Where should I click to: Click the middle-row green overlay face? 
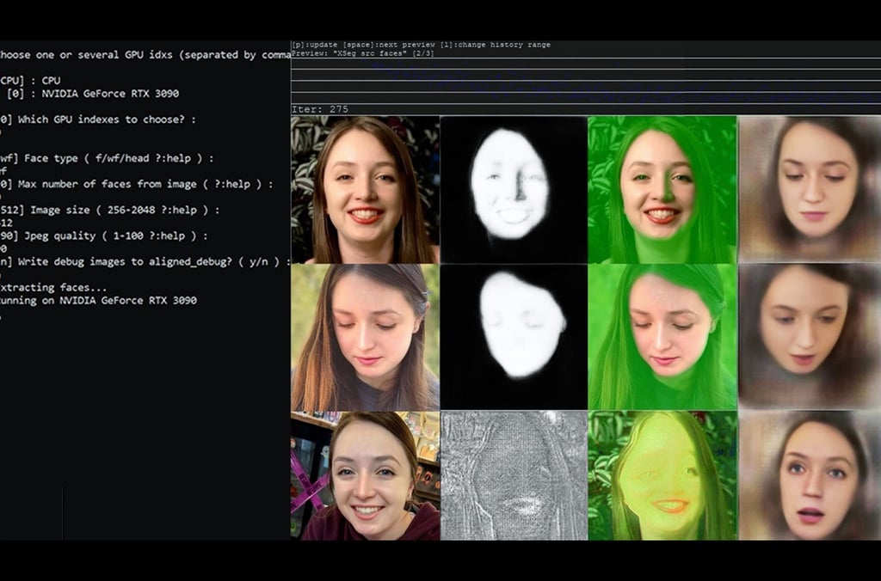point(662,337)
